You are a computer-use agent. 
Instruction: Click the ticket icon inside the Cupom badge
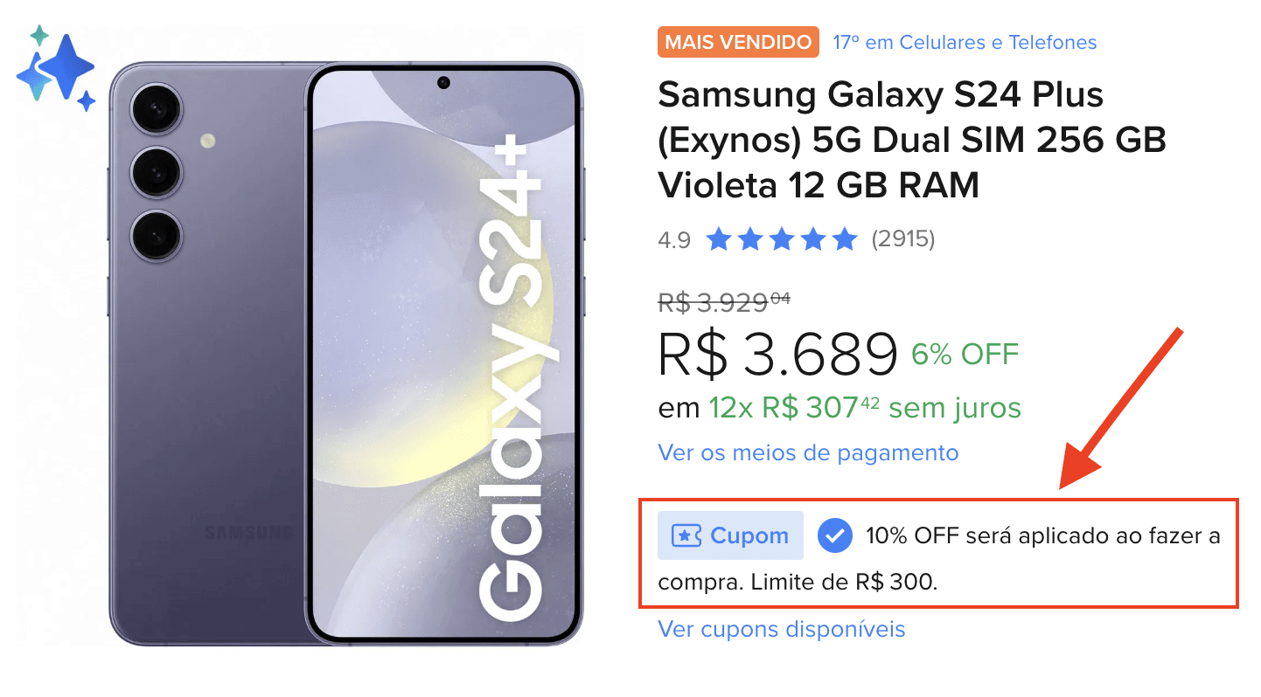(686, 535)
